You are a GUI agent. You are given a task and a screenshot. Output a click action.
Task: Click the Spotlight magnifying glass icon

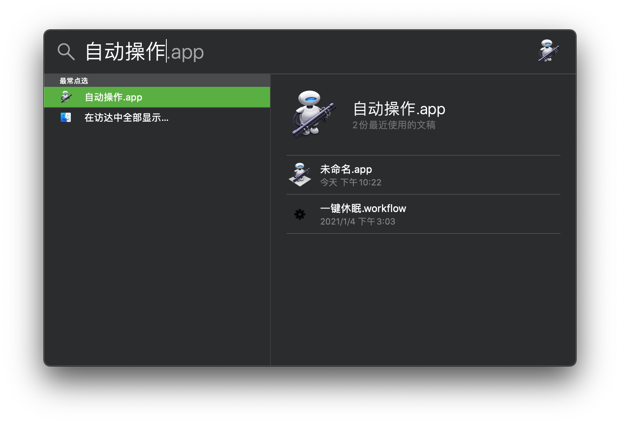66,52
